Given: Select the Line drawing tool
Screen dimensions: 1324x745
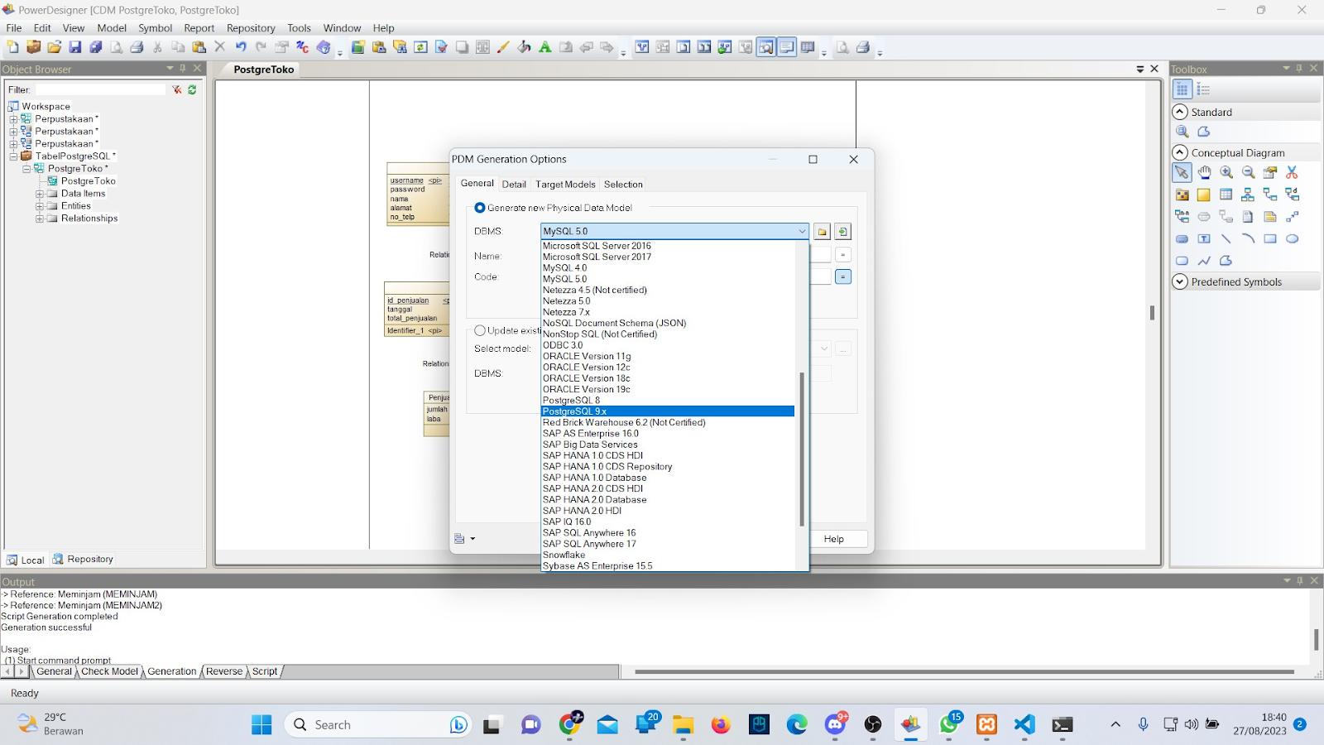Looking at the screenshot, I should coord(1226,238).
